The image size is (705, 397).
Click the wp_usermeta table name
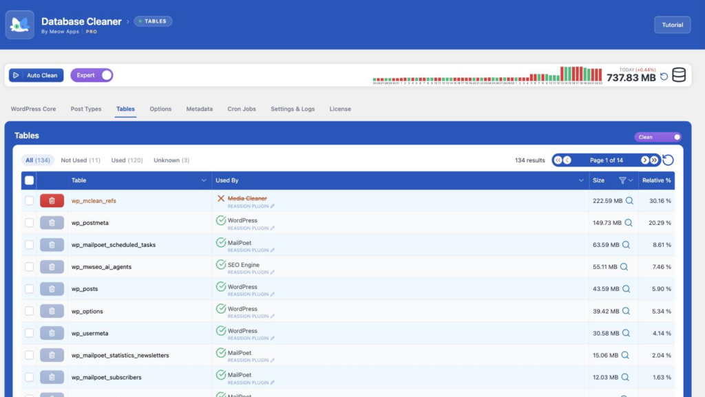90,333
